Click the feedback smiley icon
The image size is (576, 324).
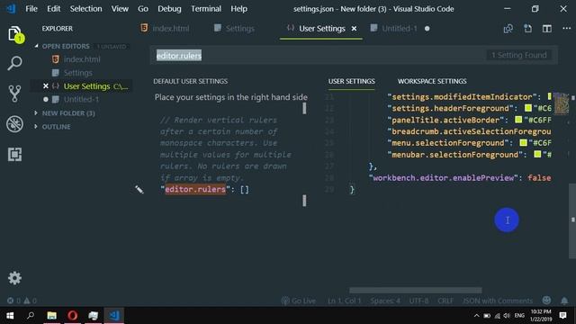546,300
